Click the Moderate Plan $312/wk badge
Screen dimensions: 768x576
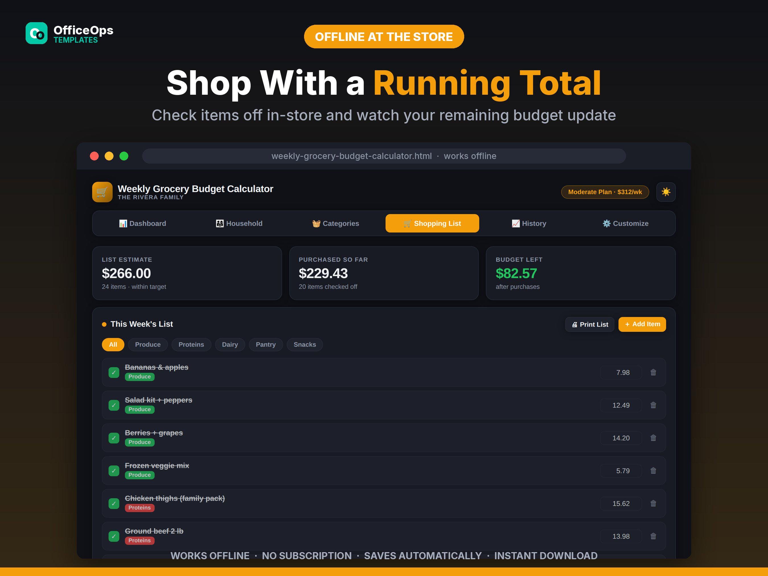click(605, 192)
